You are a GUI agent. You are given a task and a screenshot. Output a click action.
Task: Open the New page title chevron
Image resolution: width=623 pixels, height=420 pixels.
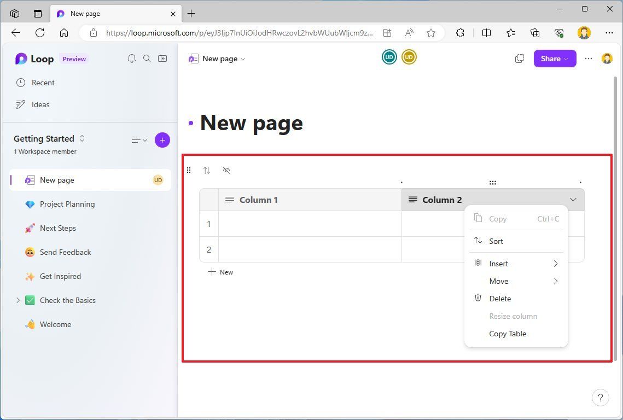[242, 59]
